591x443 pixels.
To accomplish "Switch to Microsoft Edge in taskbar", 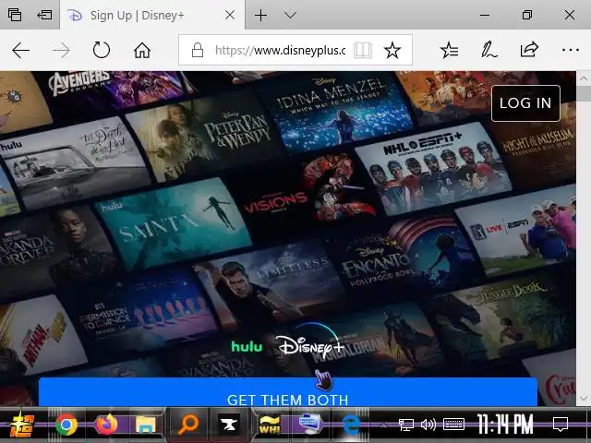I will coord(351,425).
